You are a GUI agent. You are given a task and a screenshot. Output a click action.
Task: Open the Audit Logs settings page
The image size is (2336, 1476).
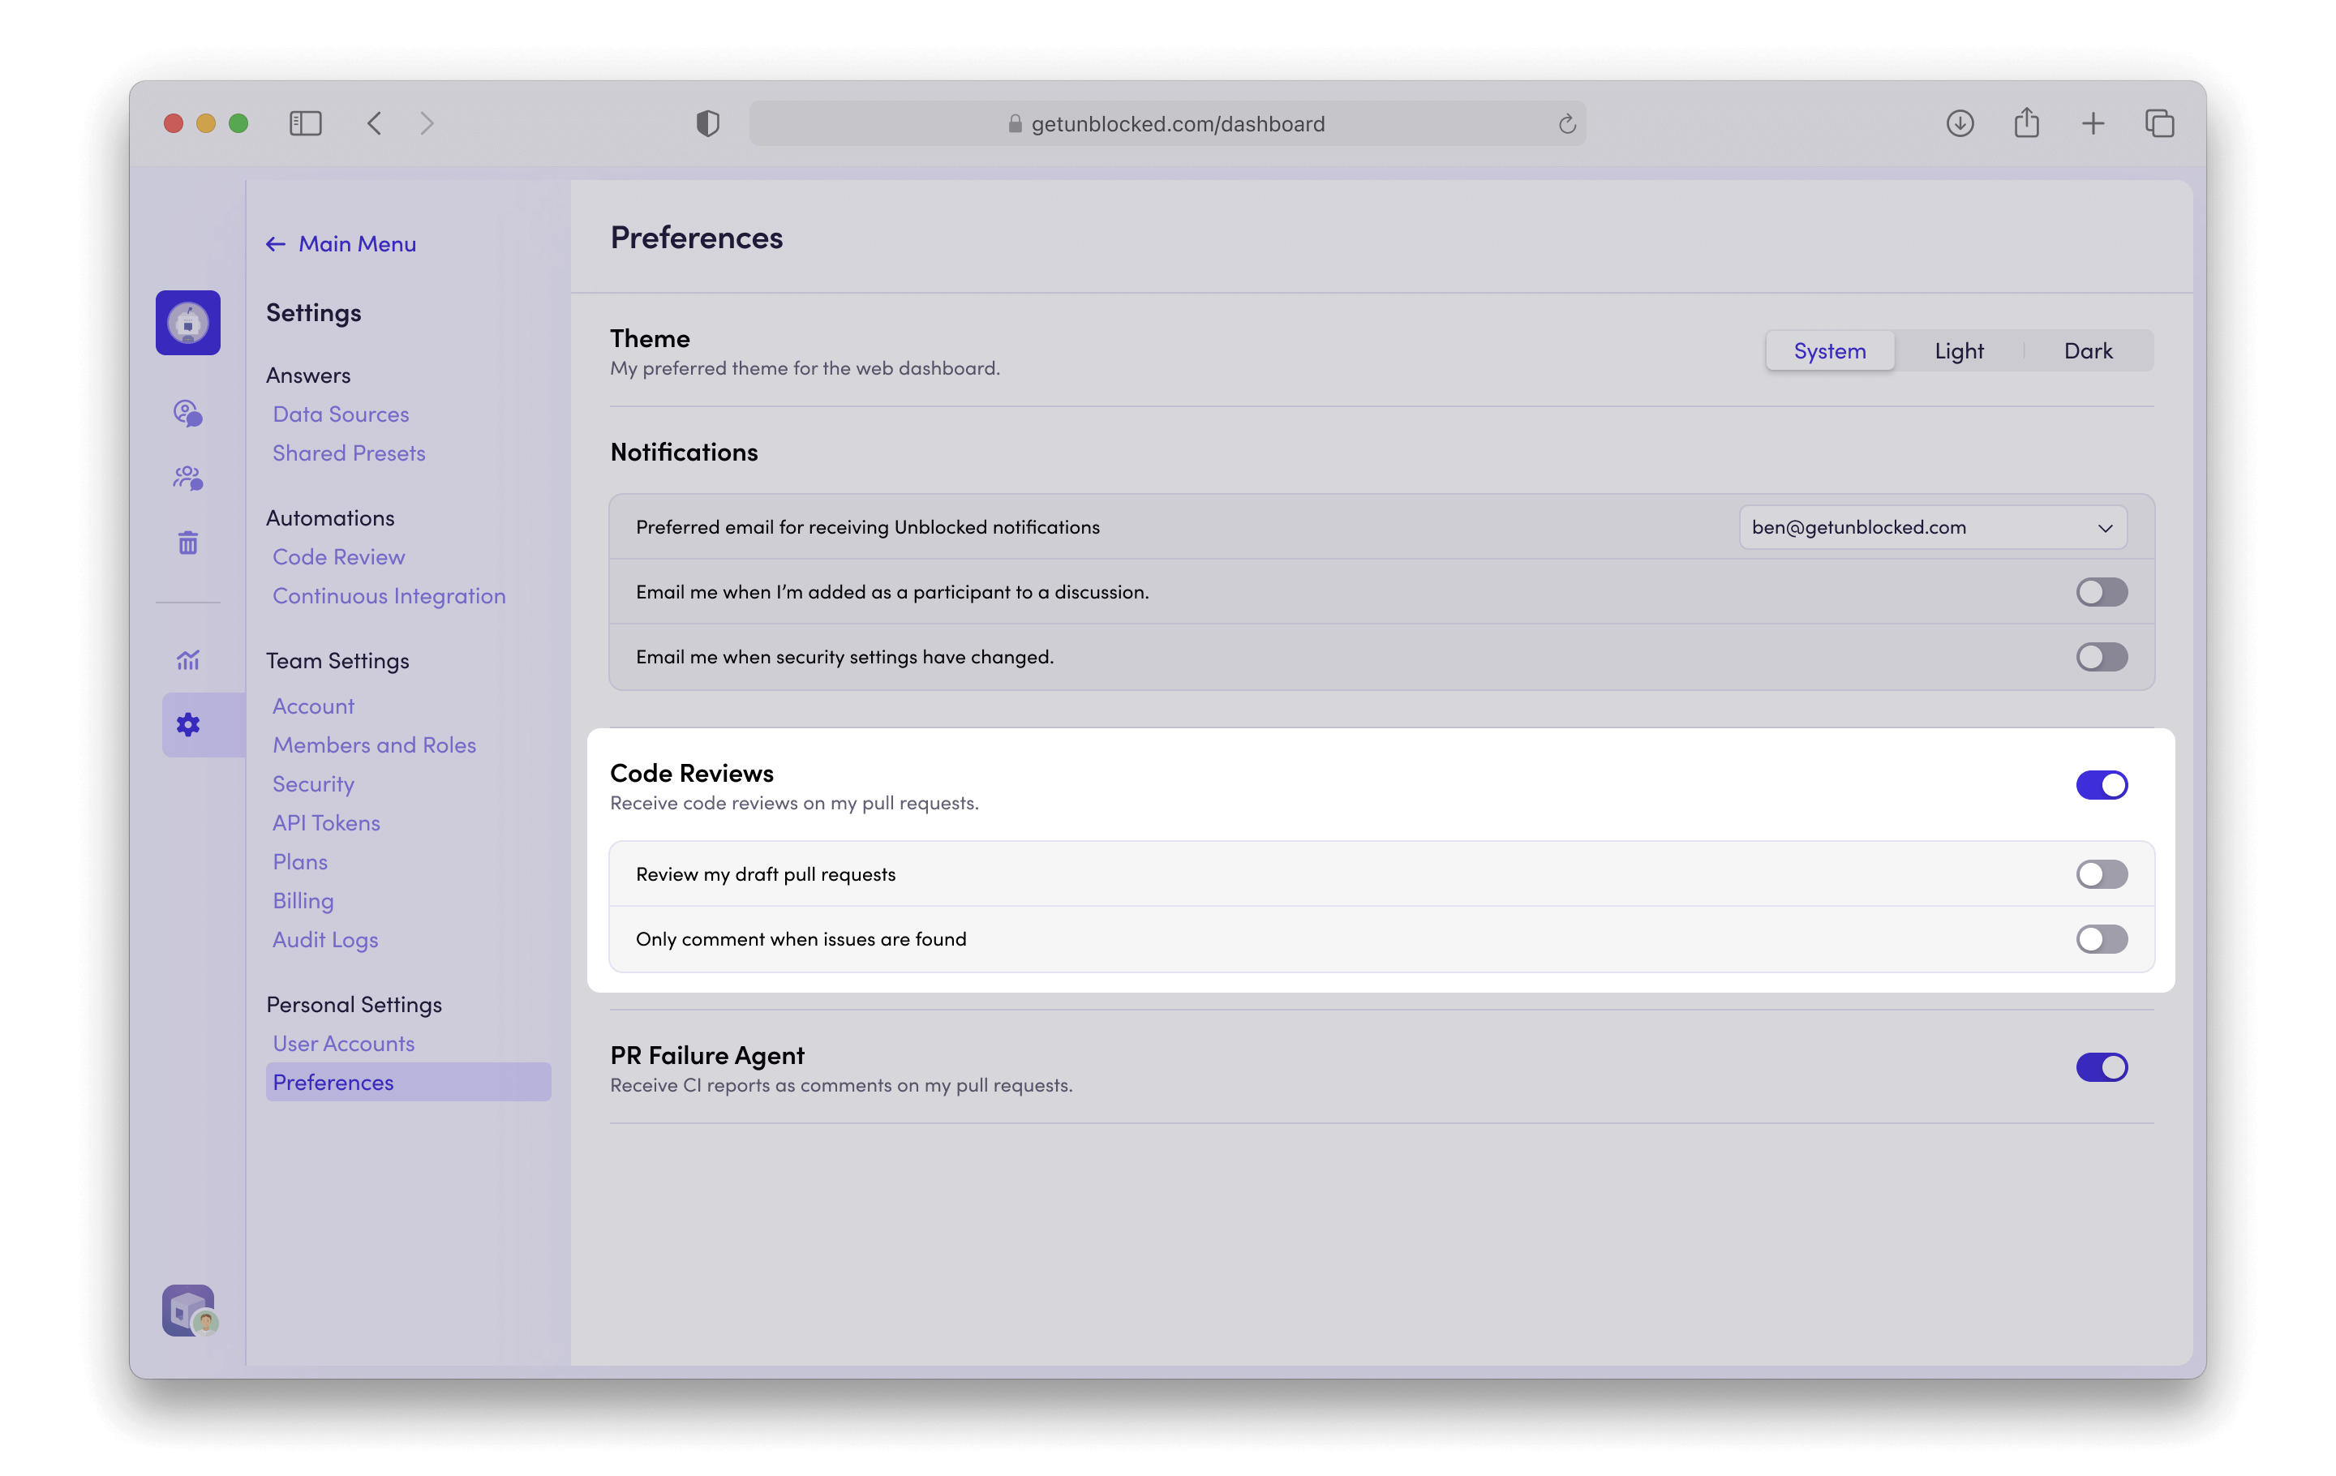click(325, 939)
